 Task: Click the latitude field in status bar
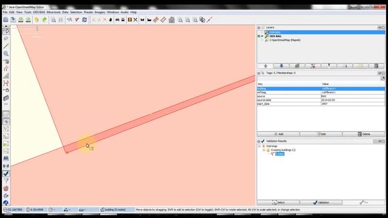point(13,210)
